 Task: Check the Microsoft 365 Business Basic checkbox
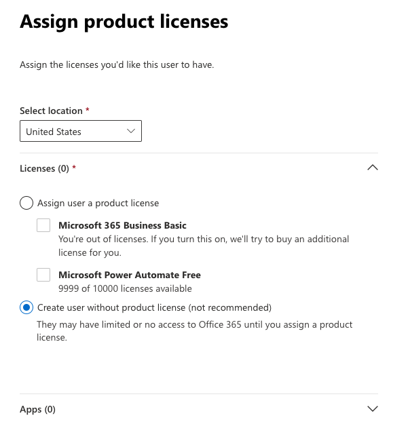point(43,225)
